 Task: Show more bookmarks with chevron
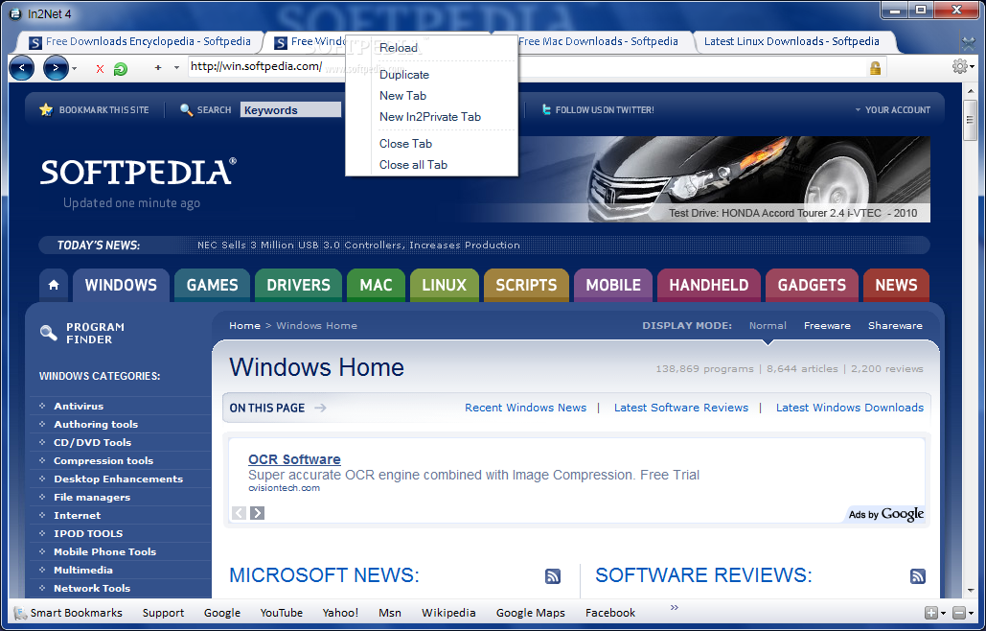(x=675, y=607)
